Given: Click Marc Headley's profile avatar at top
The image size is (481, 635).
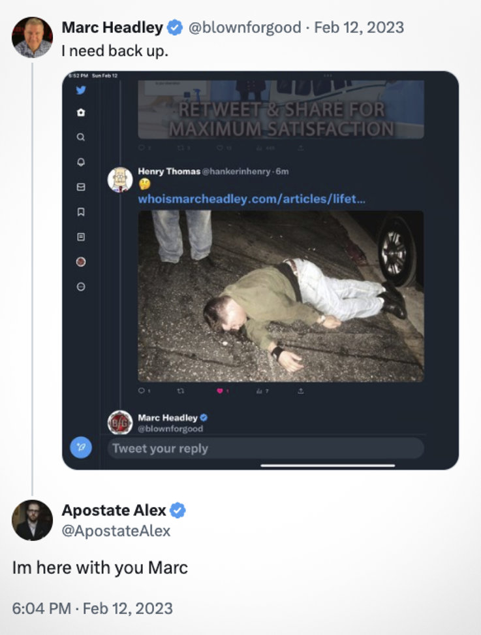Looking at the screenshot, I should click(33, 37).
